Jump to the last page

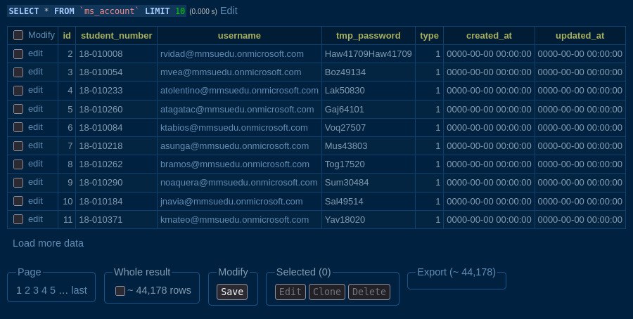coord(79,290)
